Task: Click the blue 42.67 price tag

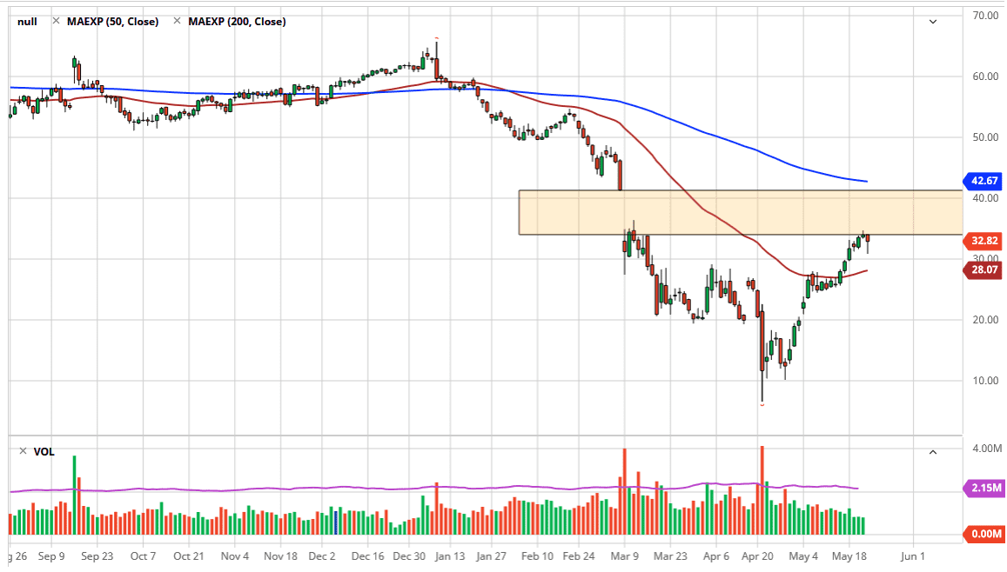Action: tap(984, 181)
